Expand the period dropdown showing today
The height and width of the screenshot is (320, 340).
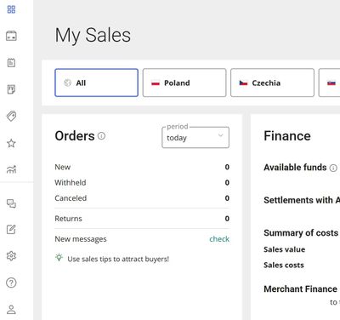(x=195, y=138)
